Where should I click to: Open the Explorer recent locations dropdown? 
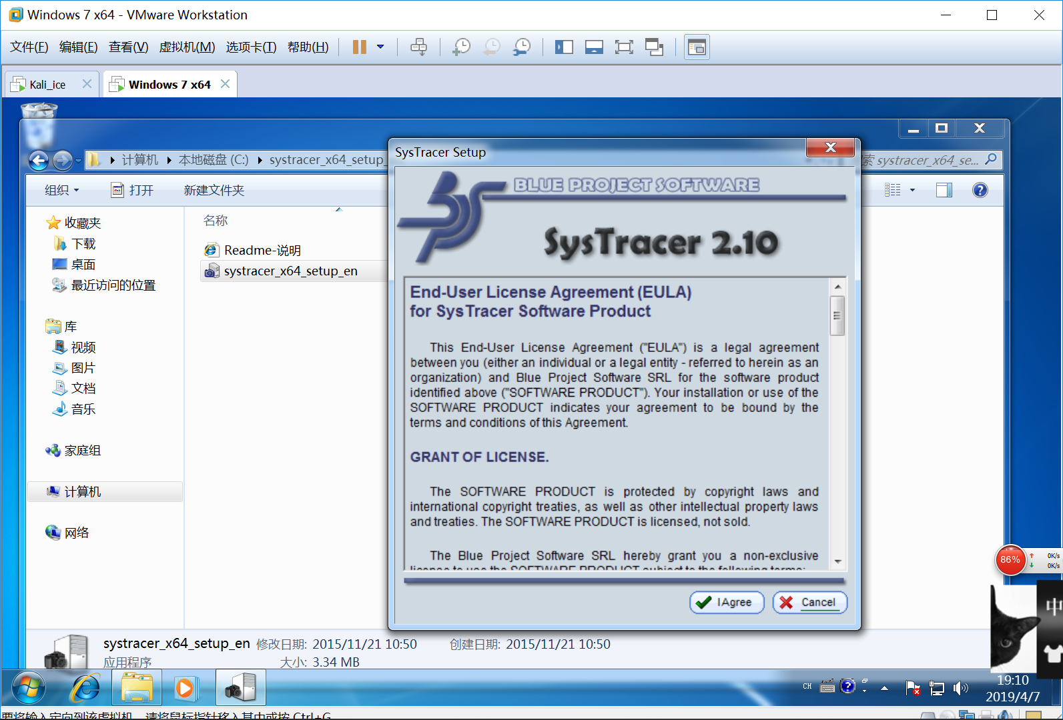click(78, 160)
